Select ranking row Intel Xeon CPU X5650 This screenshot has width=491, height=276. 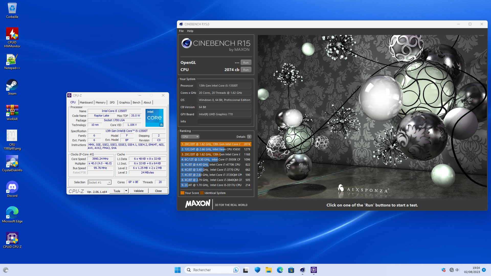(x=216, y=149)
